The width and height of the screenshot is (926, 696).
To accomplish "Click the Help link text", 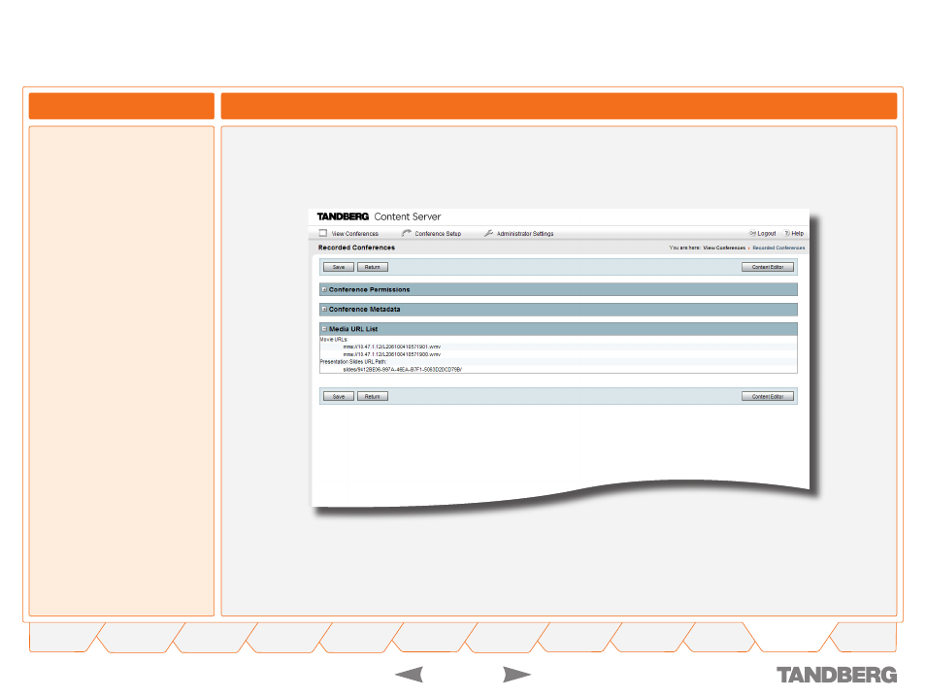I will pyautogui.click(x=797, y=233).
